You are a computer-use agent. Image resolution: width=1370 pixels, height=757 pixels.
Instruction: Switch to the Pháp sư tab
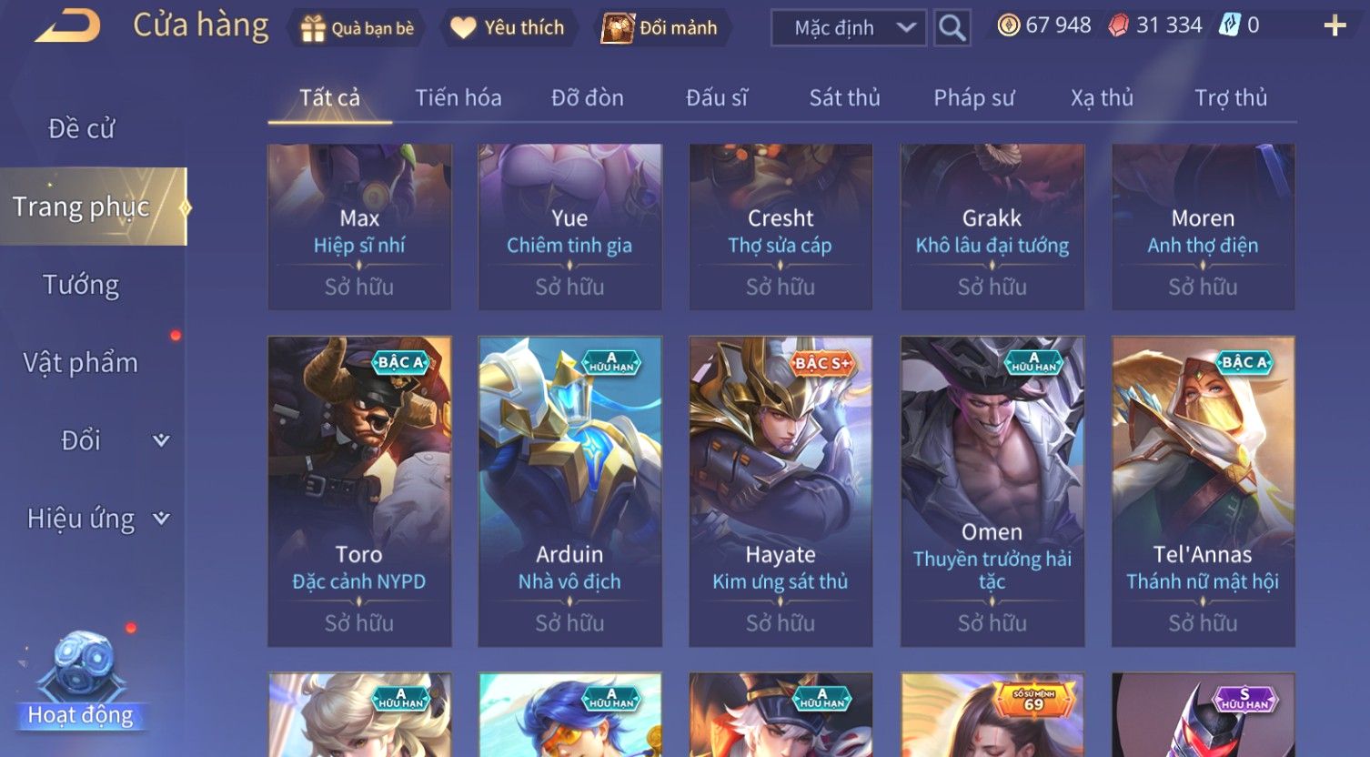coord(974,97)
